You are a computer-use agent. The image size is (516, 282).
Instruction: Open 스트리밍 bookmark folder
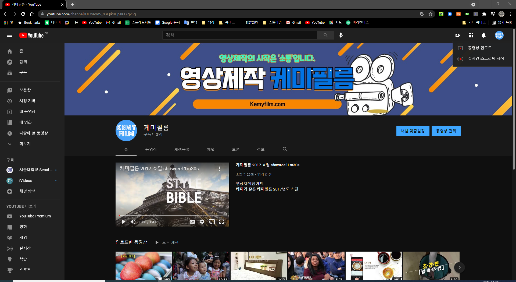pyautogui.click(x=272, y=23)
